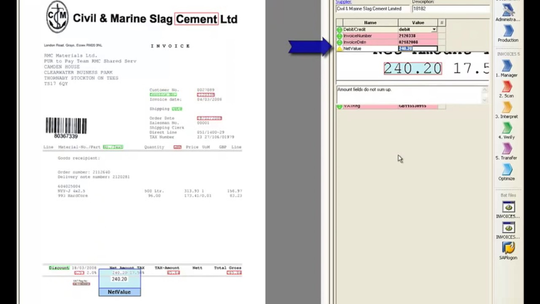
Task: Click the 'Amount fields do not sum up.' message
Action: (x=364, y=90)
